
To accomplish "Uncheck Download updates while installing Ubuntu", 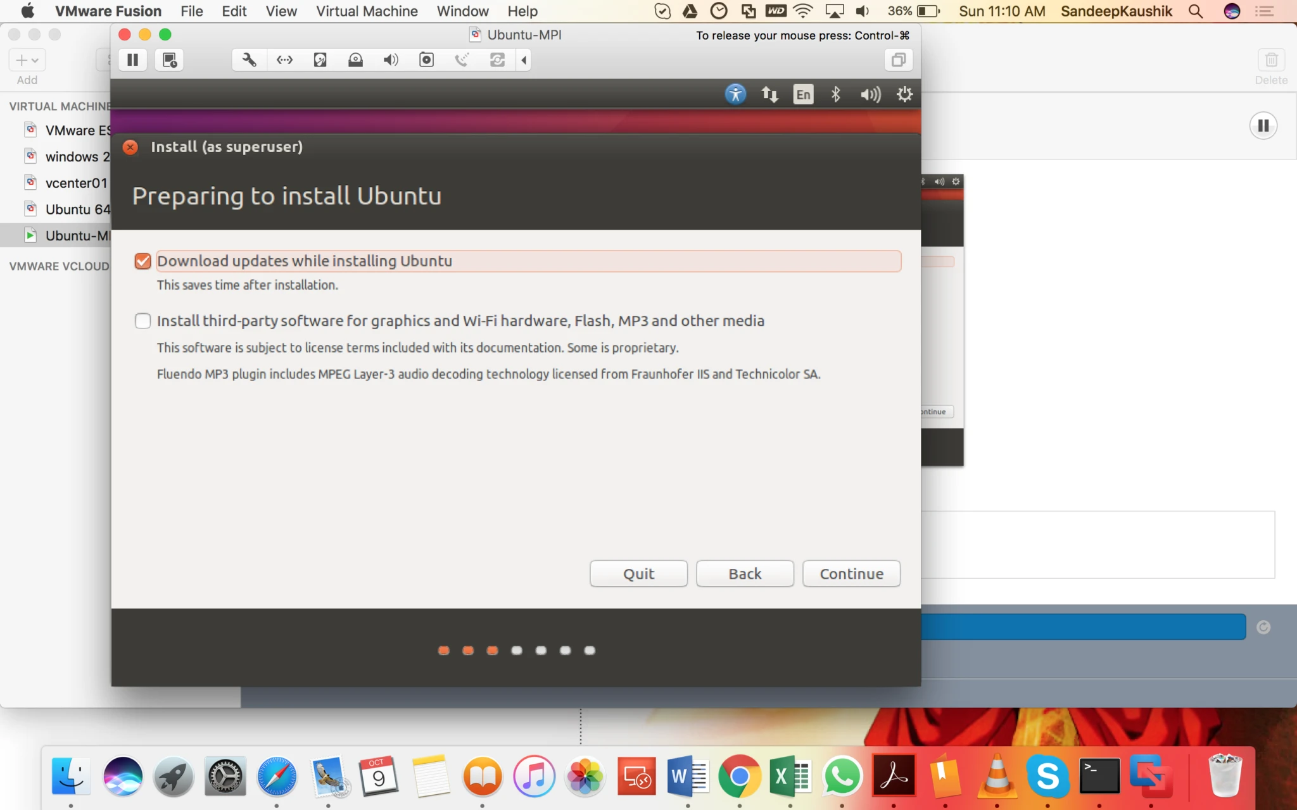I will point(143,261).
